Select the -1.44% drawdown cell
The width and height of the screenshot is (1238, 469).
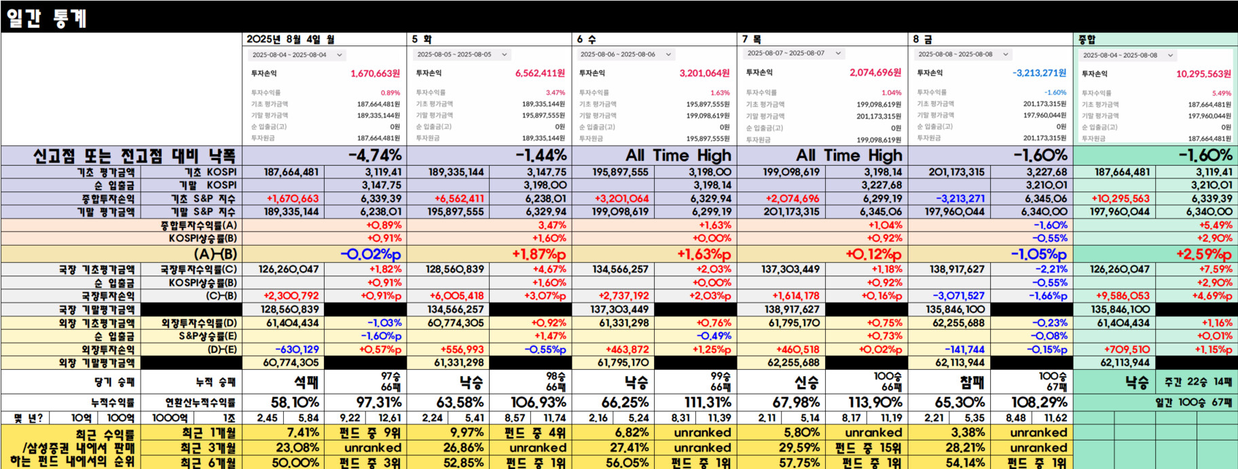[x=540, y=155]
